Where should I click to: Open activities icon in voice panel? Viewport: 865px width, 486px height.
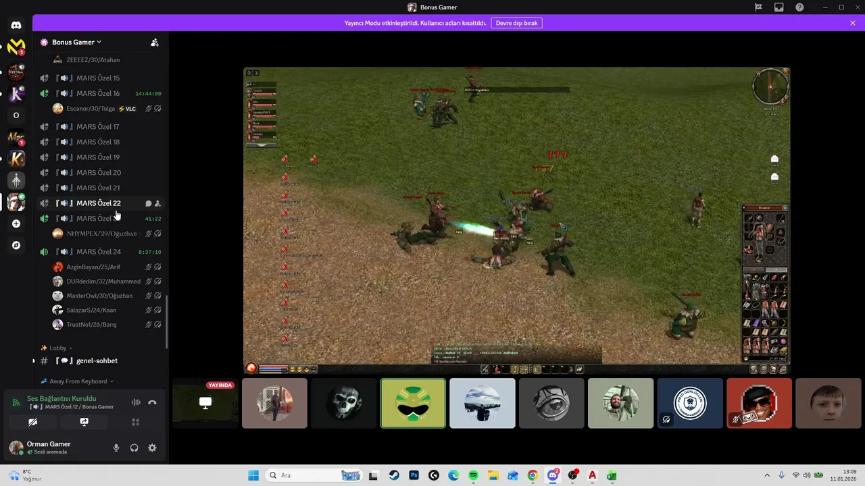click(x=135, y=422)
